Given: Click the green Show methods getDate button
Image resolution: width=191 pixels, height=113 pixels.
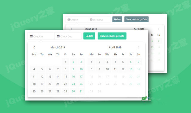Looking at the screenshot, I should tap(112, 36).
